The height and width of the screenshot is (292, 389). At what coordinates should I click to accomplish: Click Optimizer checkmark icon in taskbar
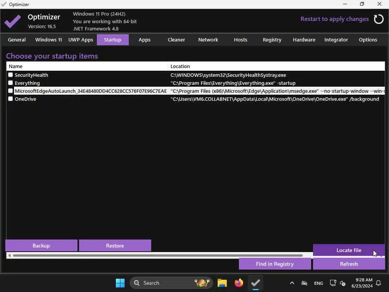(256, 283)
